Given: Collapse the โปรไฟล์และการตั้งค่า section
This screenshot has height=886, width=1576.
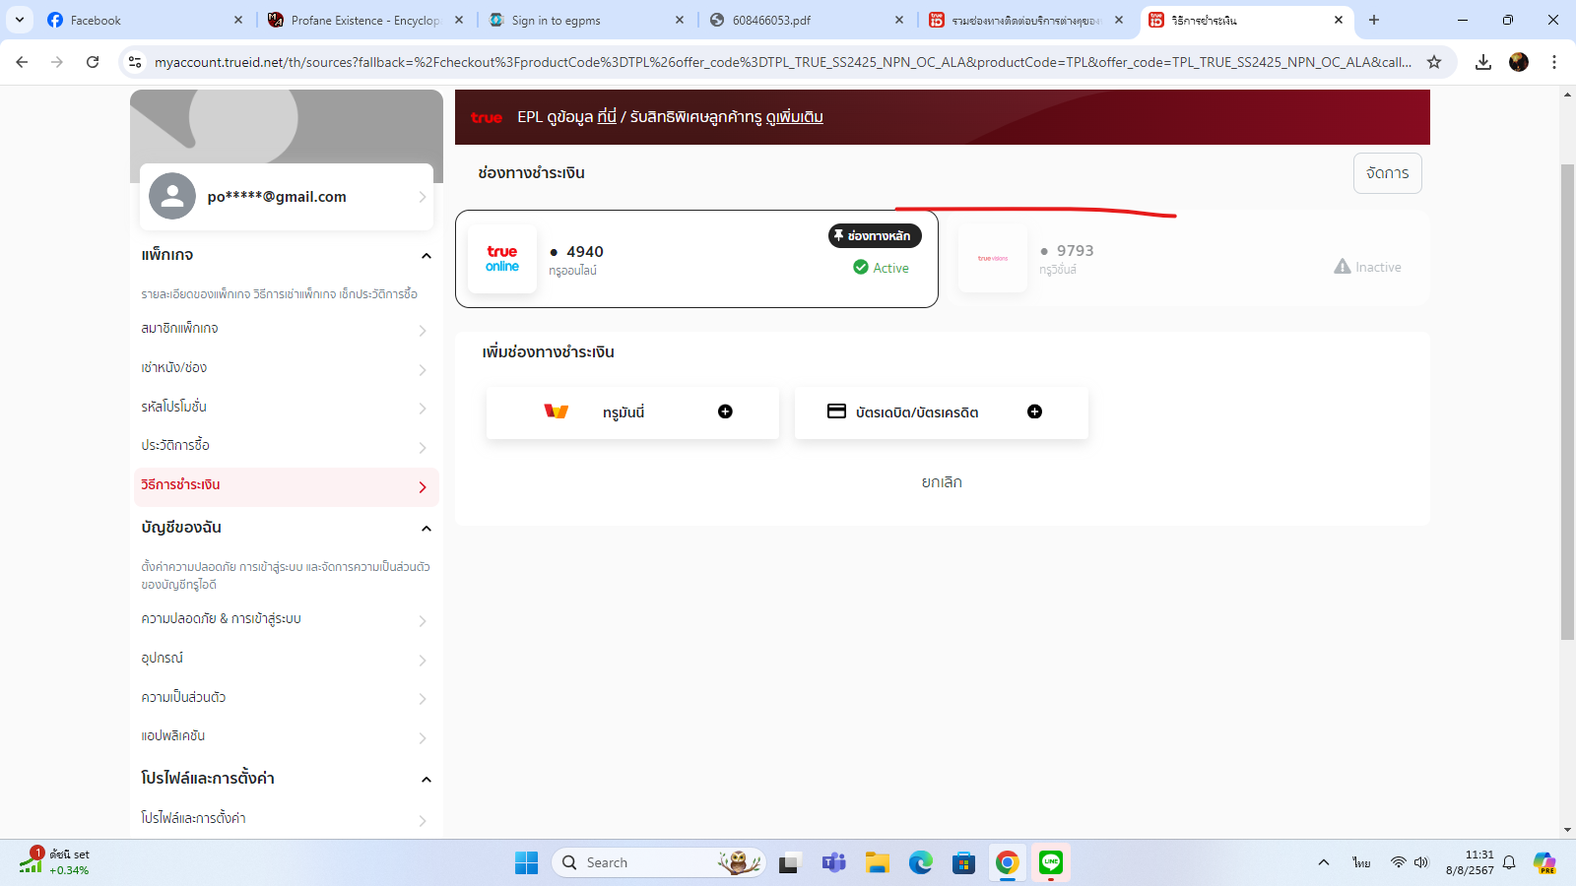Looking at the screenshot, I should click(x=427, y=780).
